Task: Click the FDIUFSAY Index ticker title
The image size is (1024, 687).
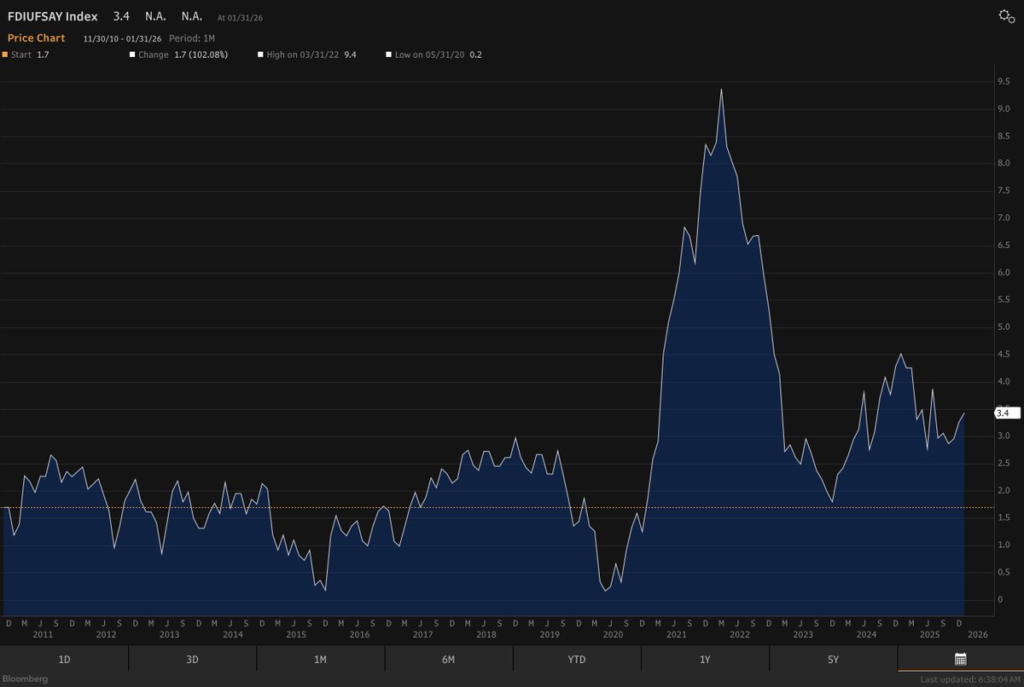Action: pos(52,16)
